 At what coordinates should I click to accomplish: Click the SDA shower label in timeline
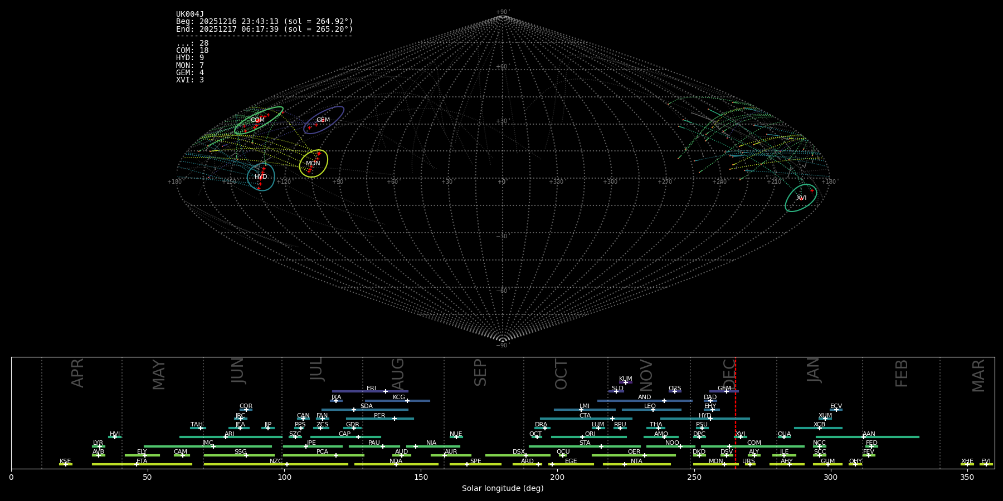coord(366,406)
